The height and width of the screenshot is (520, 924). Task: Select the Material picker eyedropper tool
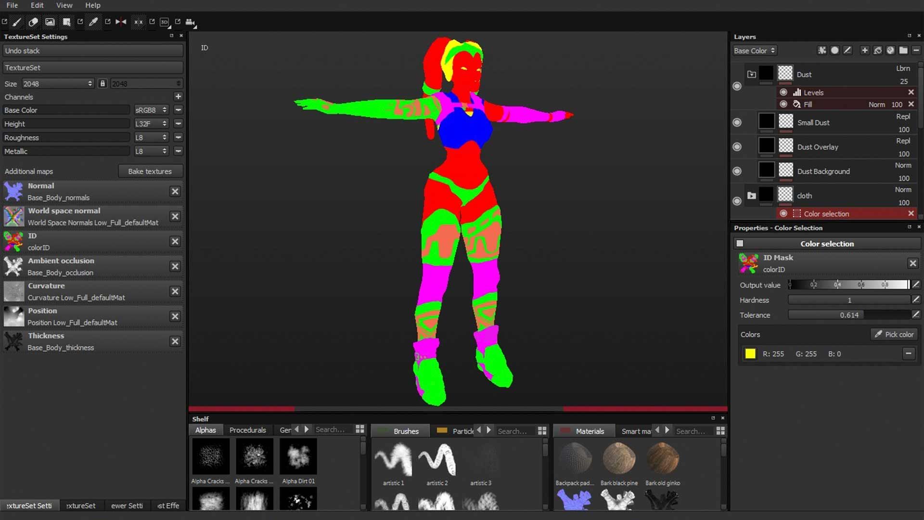[x=93, y=22]
